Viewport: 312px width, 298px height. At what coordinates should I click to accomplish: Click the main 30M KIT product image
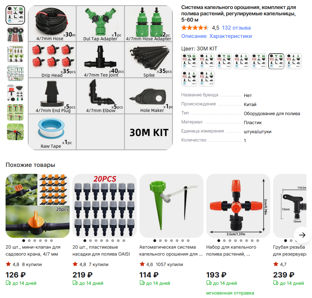pos(100,78)
